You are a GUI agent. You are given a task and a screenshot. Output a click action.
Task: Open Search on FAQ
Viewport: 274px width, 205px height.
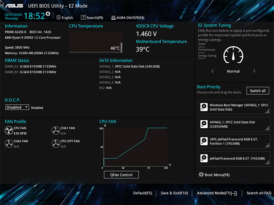(259, 193)
